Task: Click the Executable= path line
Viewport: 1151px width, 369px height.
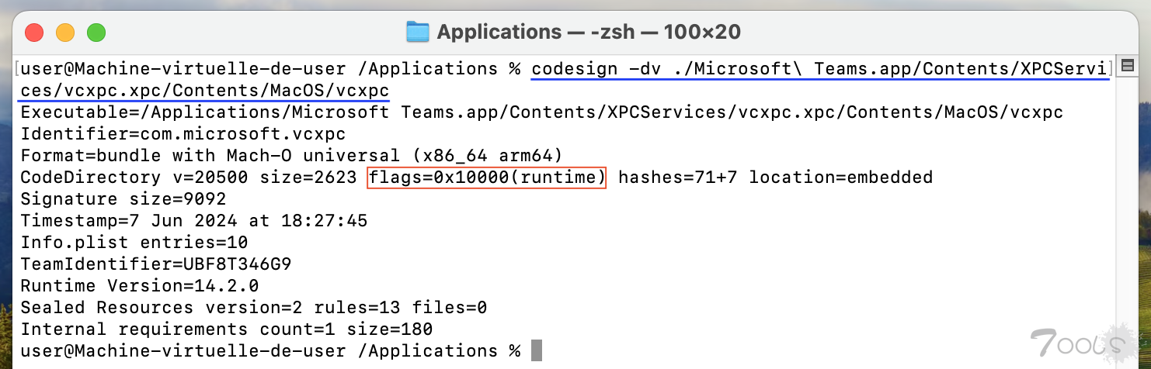Action: (x=541, y=112)
